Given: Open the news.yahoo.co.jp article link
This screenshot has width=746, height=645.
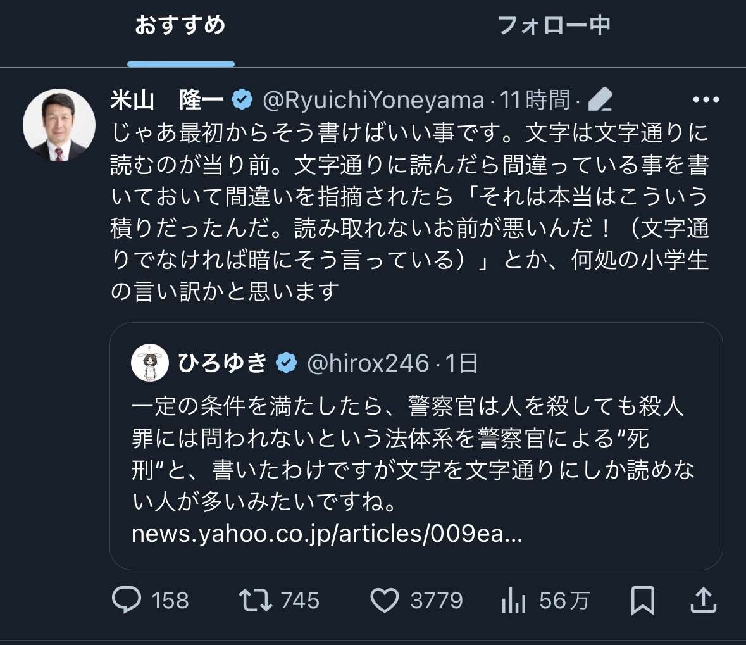Looking at the screenshot, I should click(x=326, y=534).
